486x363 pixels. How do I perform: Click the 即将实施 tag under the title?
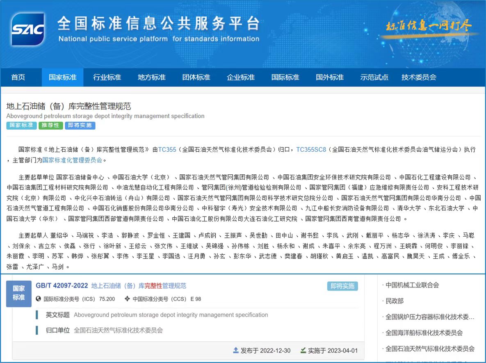point(80,125)
